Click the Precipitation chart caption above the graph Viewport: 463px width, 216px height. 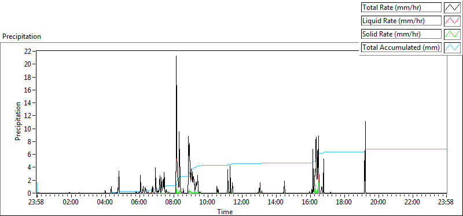tap(21, 36)
